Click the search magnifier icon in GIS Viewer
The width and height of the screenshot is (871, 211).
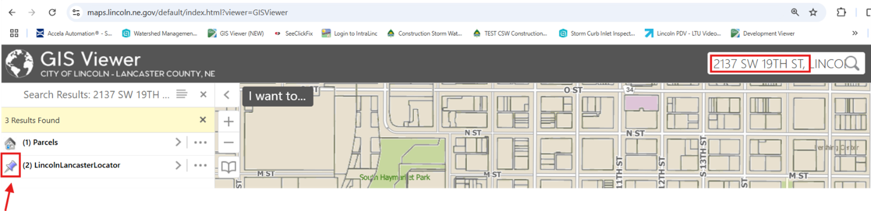point(852,64)
